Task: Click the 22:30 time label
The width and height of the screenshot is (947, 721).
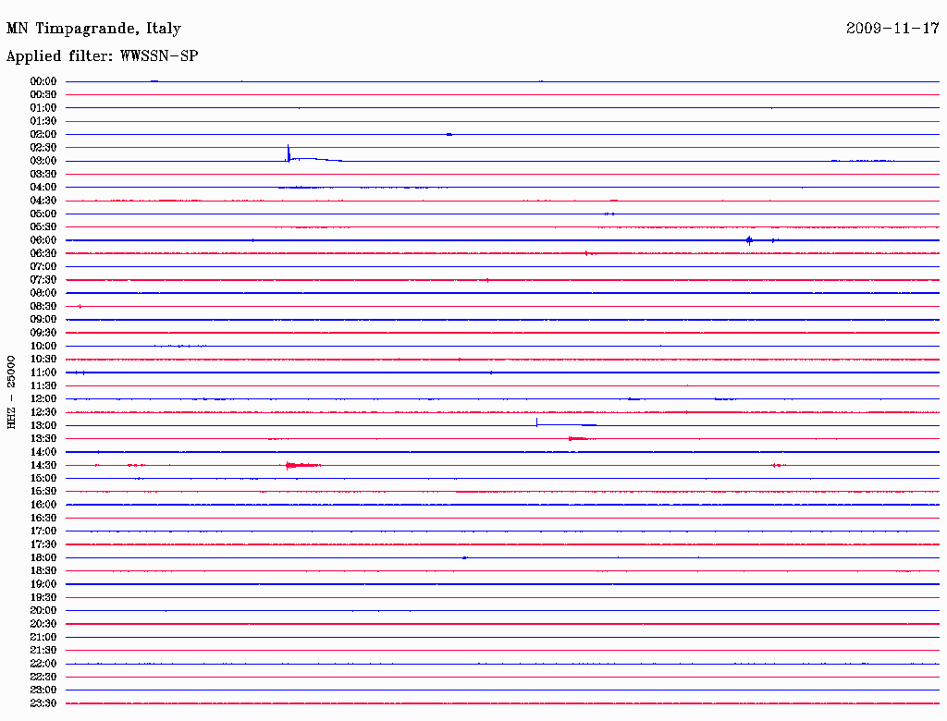Action: tap(43, 677)
